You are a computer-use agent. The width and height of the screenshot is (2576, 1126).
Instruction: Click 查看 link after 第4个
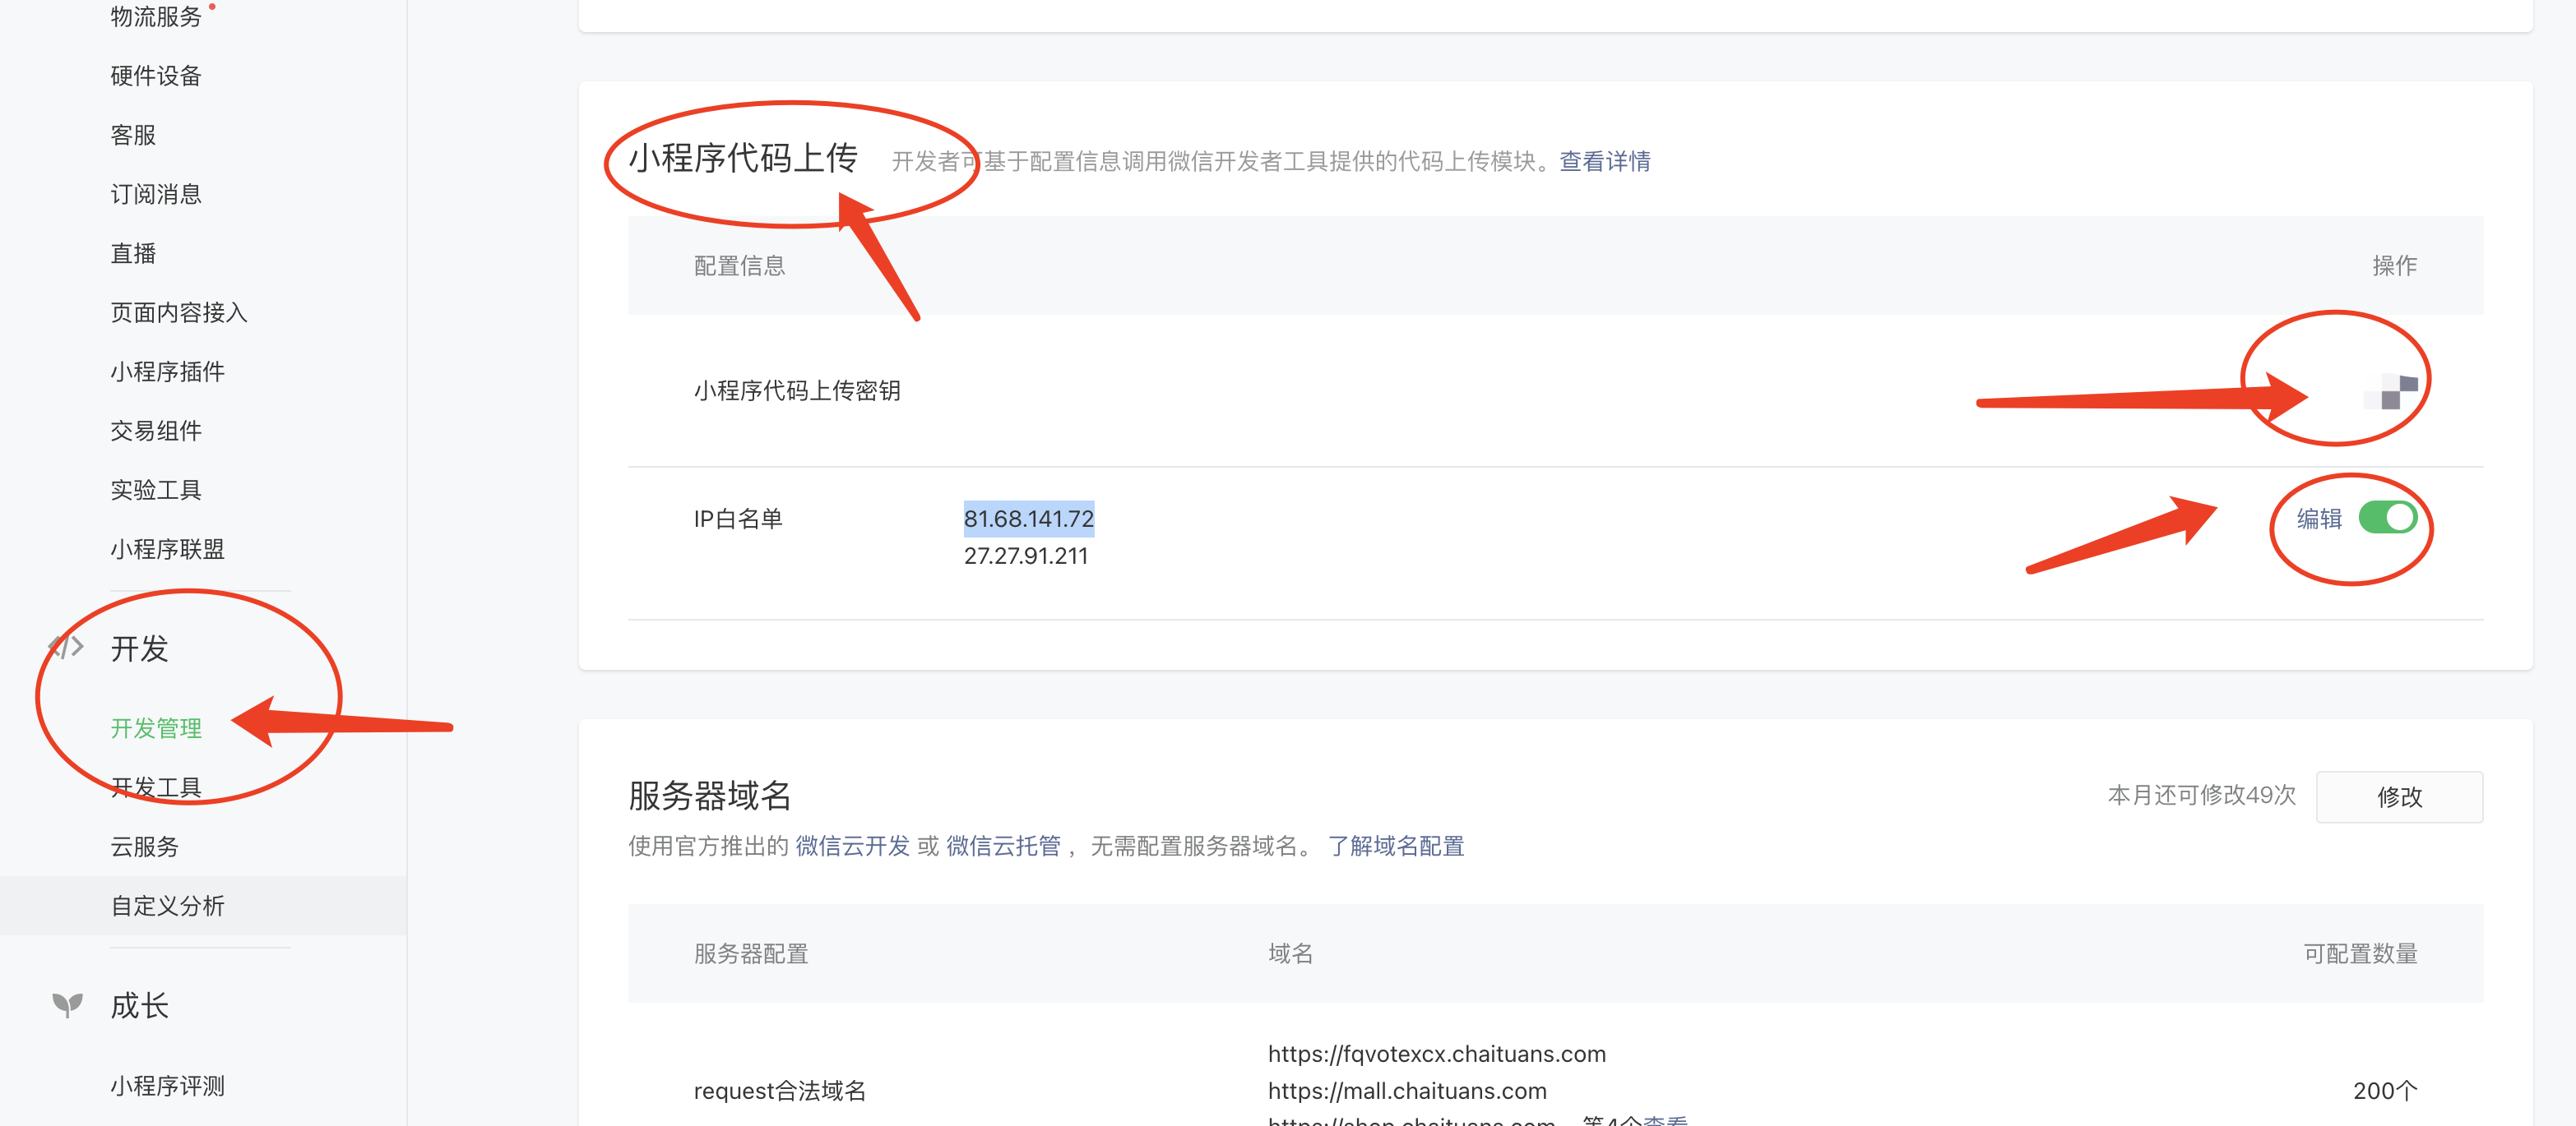(x=1665, y=1120)
